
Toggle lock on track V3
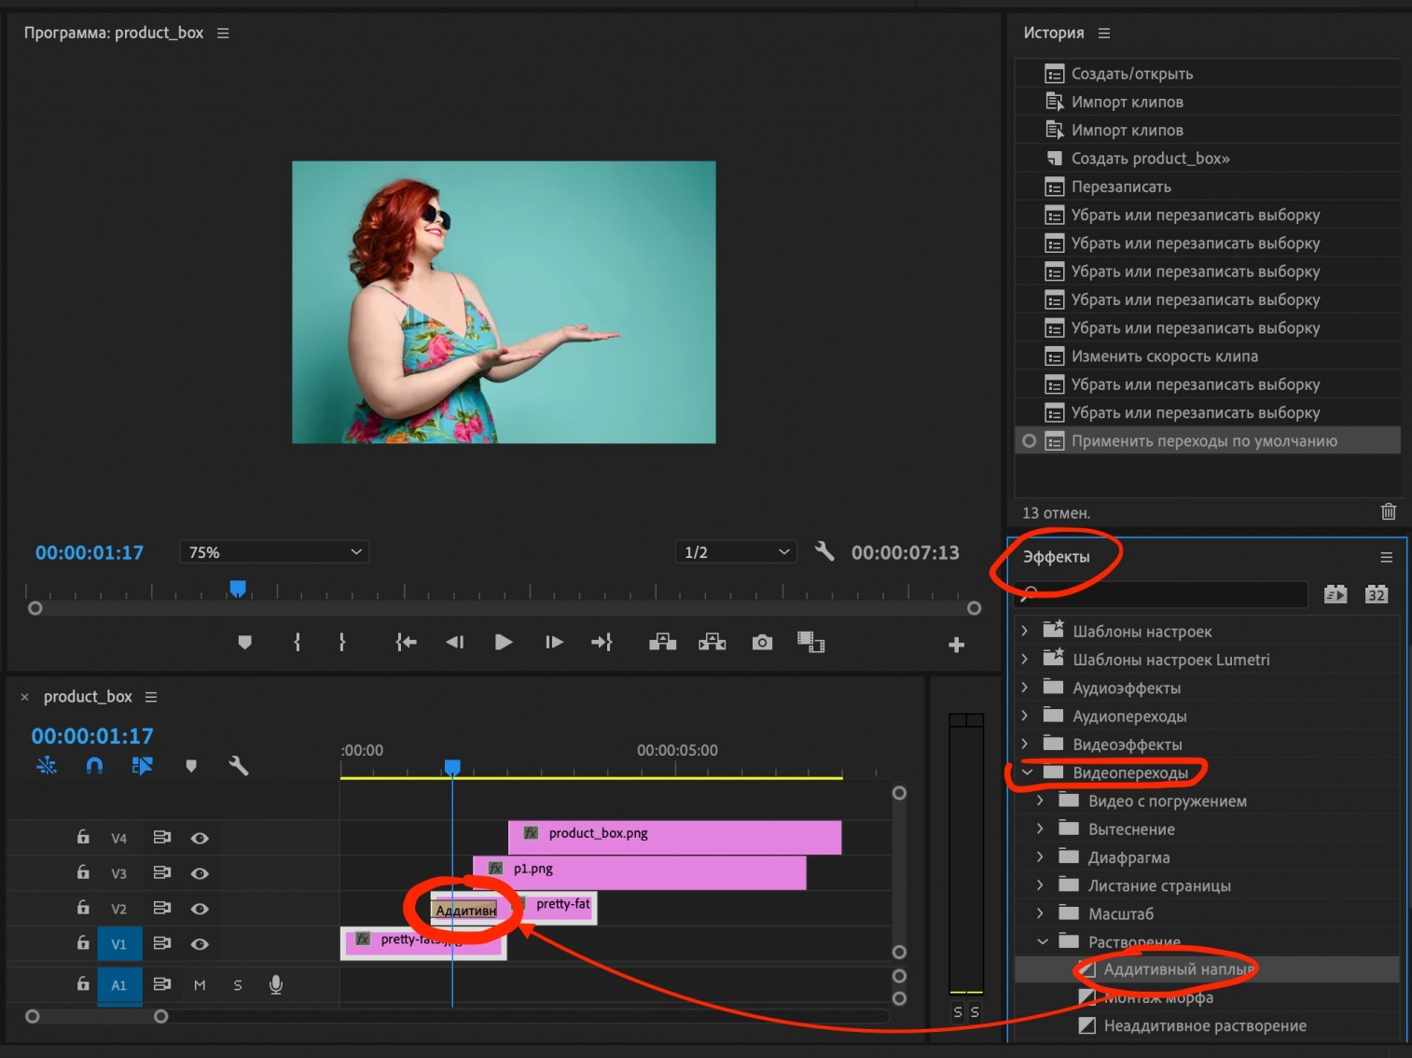click(x=83, y=872)
